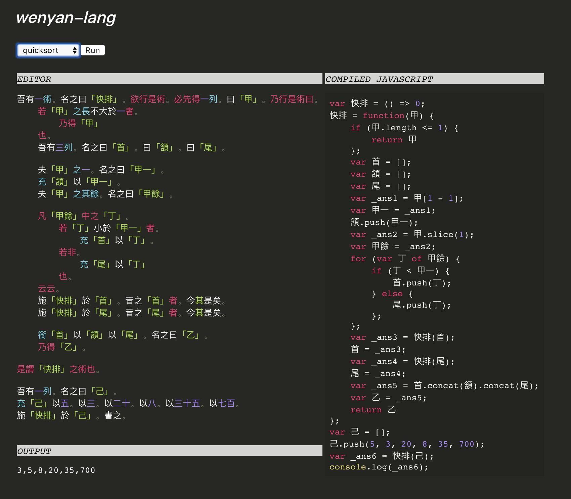
Task: Click compiled line if (丁 < 甲一)
Action: point(410,271)
